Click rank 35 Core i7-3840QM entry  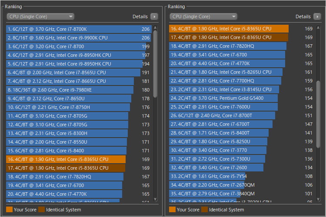tap(204, 194)
